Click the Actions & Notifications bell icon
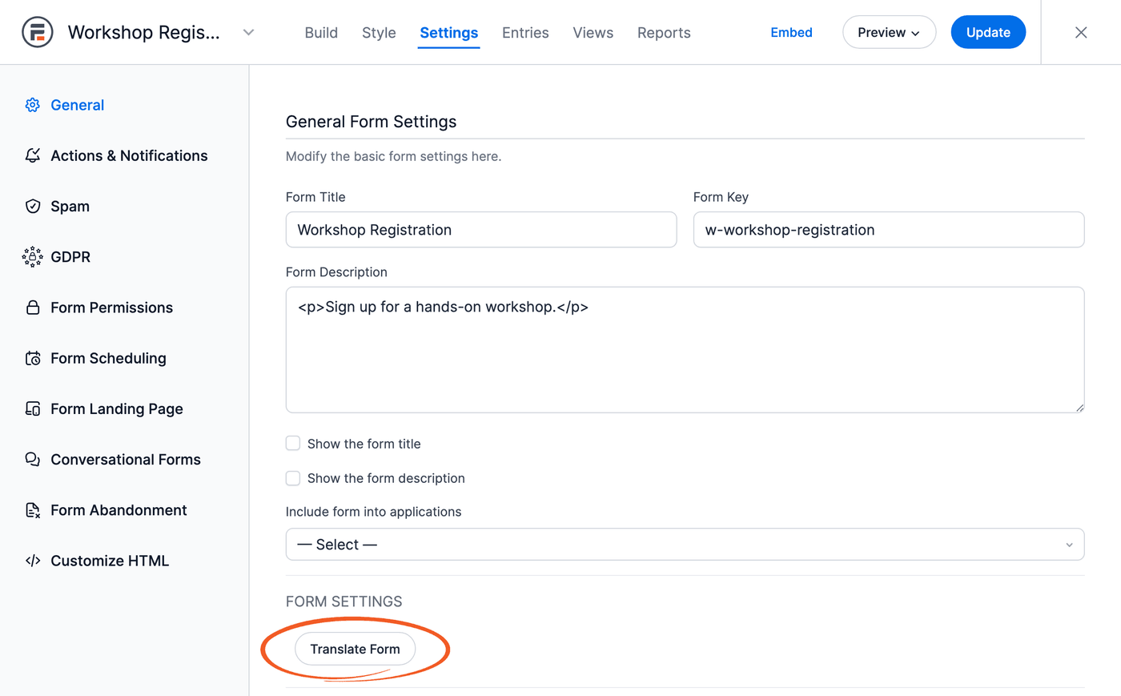 [x=33, y=155]
